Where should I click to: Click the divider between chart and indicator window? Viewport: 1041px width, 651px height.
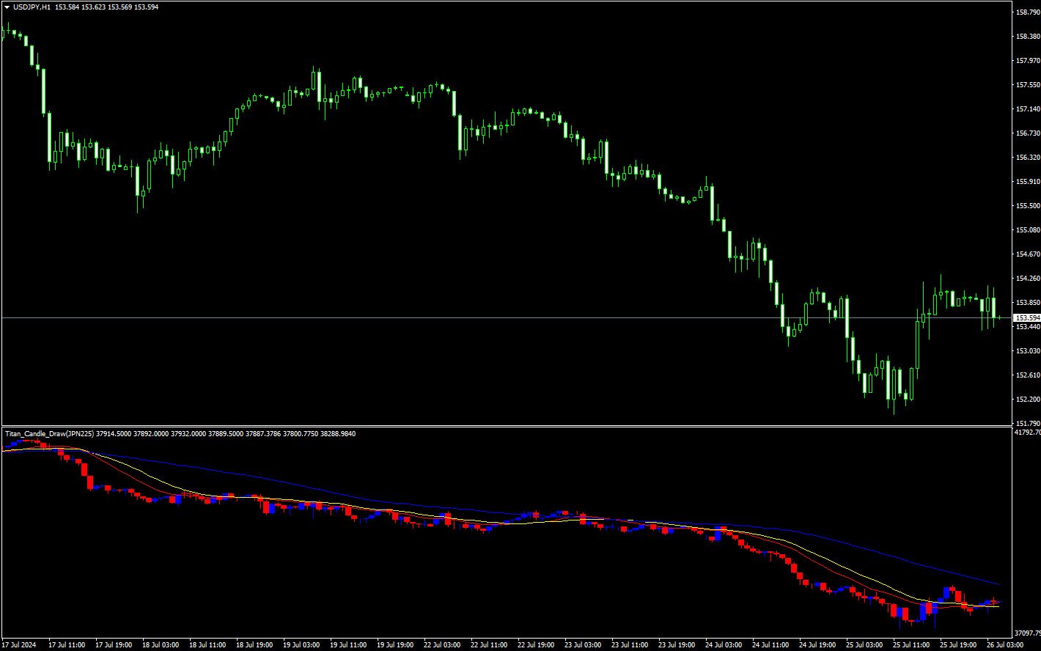[513, 427]
